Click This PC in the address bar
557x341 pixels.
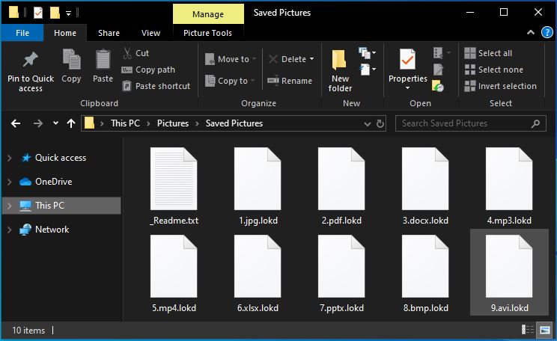click(x=125, y=123)
